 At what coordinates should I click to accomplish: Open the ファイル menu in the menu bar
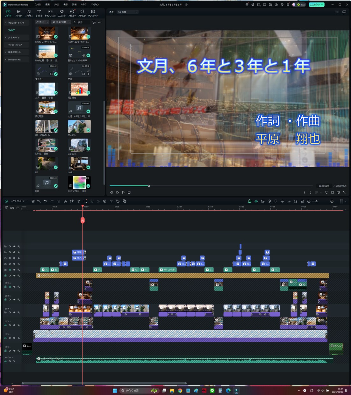38,4
